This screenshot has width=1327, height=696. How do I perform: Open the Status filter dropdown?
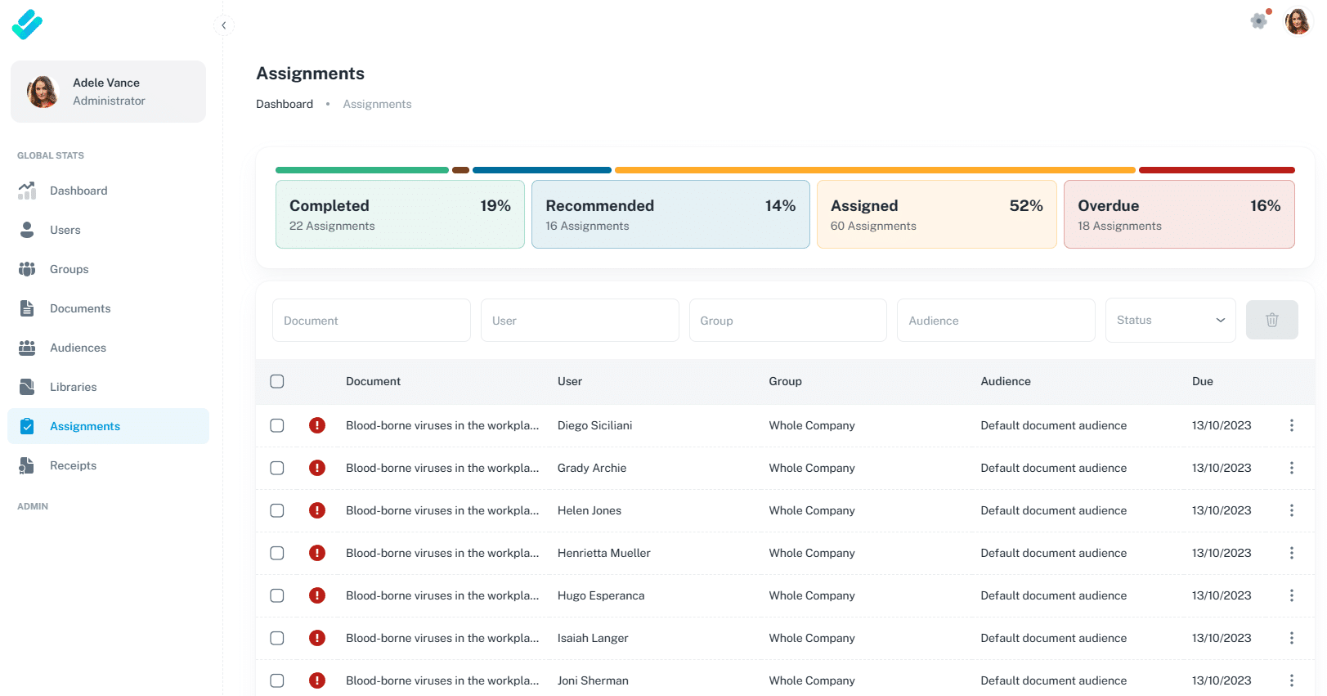pos(1170,320)
